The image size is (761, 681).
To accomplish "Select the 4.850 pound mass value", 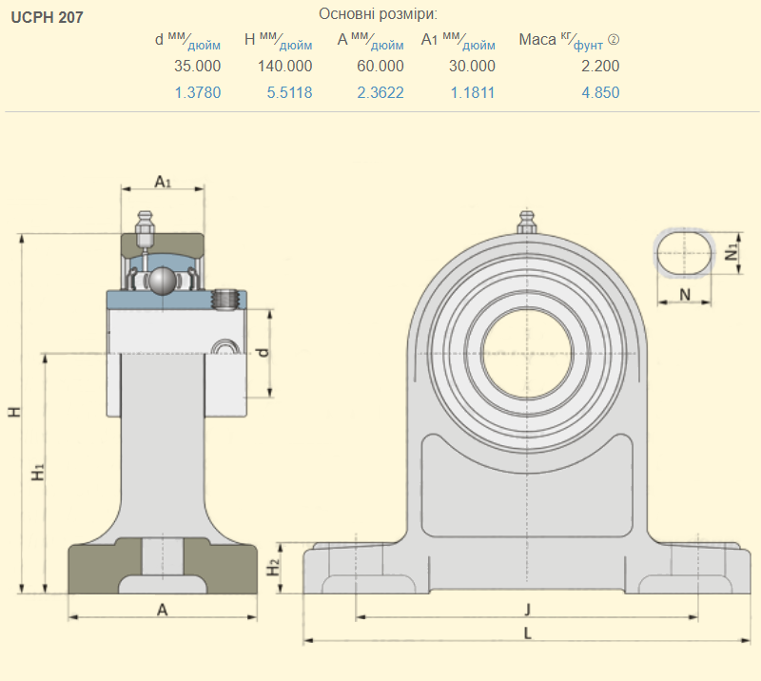I will [600, 93].
